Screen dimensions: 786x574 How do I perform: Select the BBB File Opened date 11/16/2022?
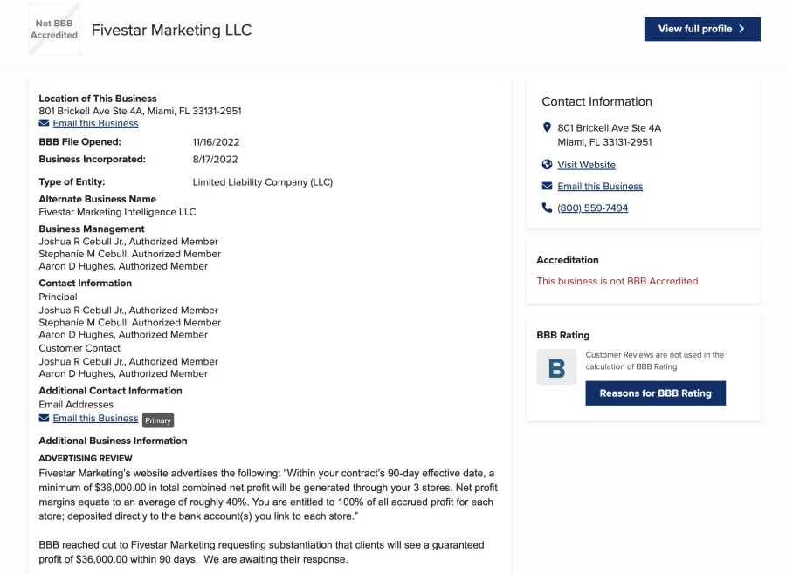[x=216, y=141]
